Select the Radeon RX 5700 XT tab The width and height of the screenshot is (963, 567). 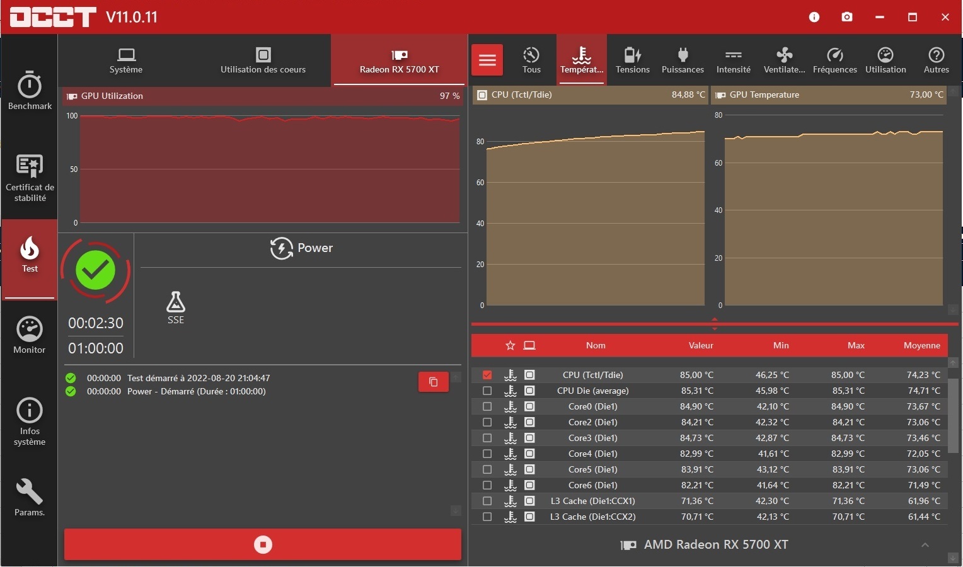point(399,60)
